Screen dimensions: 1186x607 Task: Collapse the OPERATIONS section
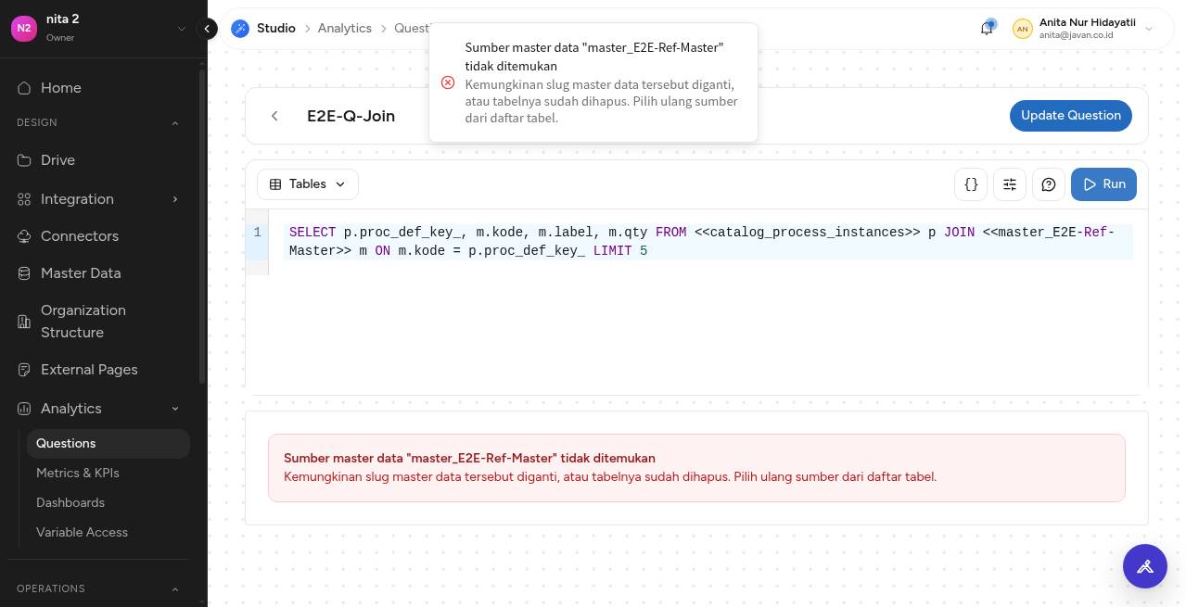(174, 589)
